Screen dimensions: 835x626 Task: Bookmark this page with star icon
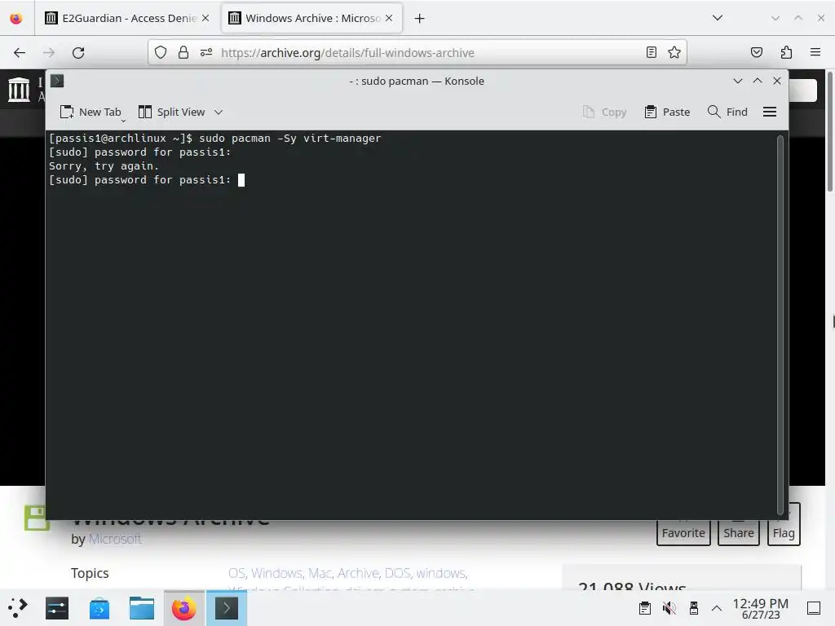click(x=674, y=52)
